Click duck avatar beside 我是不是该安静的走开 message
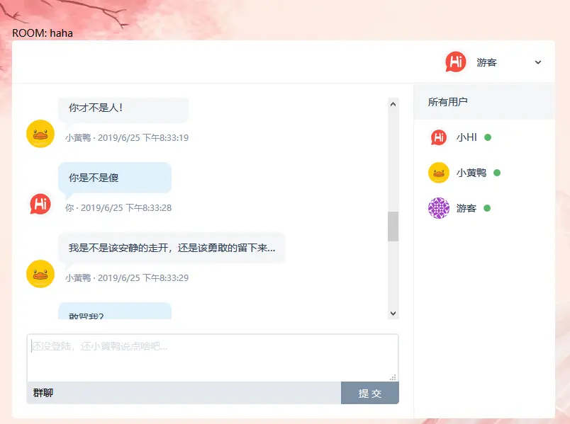 coord(40,274)
